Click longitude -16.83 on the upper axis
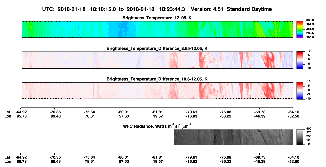326x167 pixels. click(191, 116)
